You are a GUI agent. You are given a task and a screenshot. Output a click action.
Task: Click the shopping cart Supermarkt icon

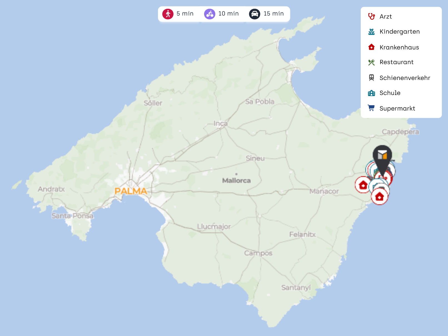pos(371,108)
